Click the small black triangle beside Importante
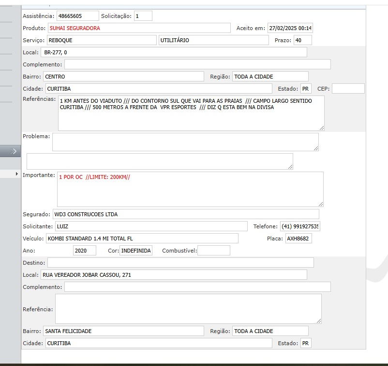Image resolution: width=388 pixels, height=366 pixels. (x=18, y=174)
